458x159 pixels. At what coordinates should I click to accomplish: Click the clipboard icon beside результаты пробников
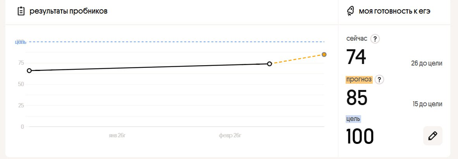tap(21, 11)
